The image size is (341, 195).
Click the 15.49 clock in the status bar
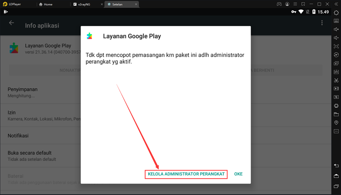323,12
